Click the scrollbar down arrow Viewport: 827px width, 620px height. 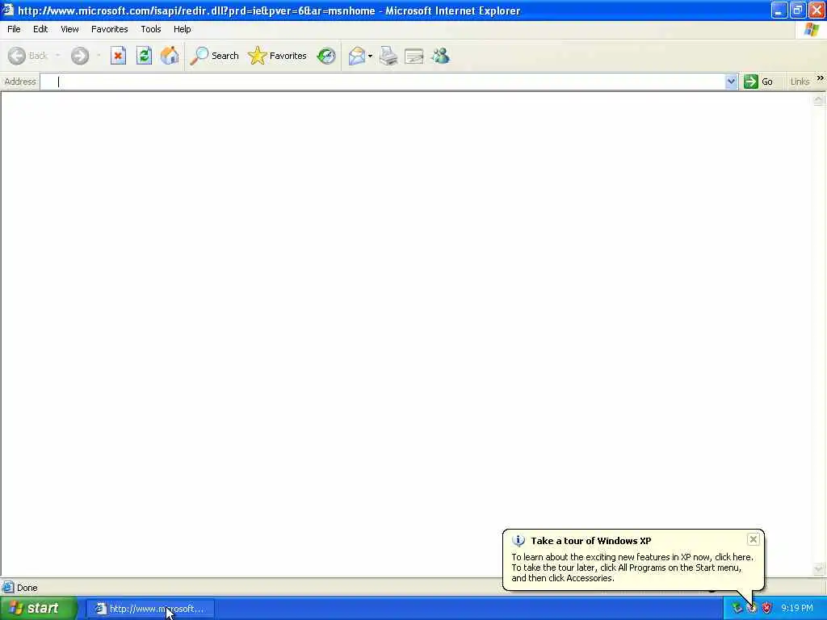click(819, 569)
